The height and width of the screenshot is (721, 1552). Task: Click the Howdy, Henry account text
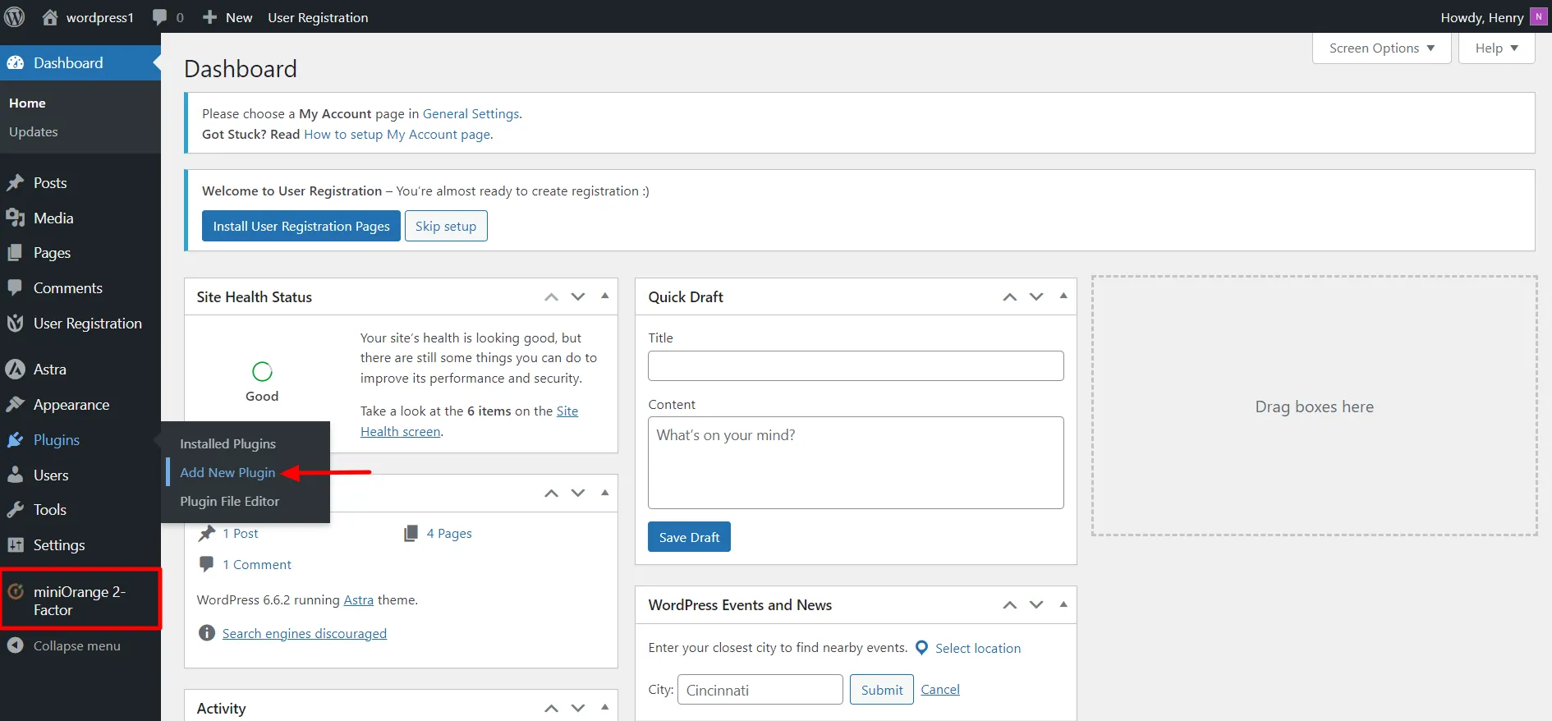pyautogui.click(x=1482, y=18)
